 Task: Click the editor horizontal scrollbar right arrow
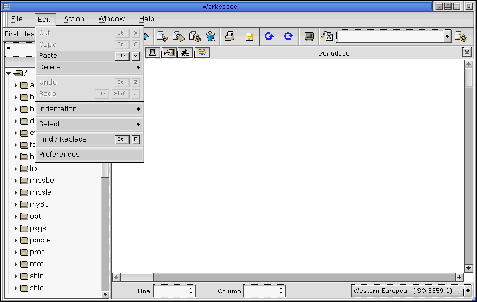[459, 277]
